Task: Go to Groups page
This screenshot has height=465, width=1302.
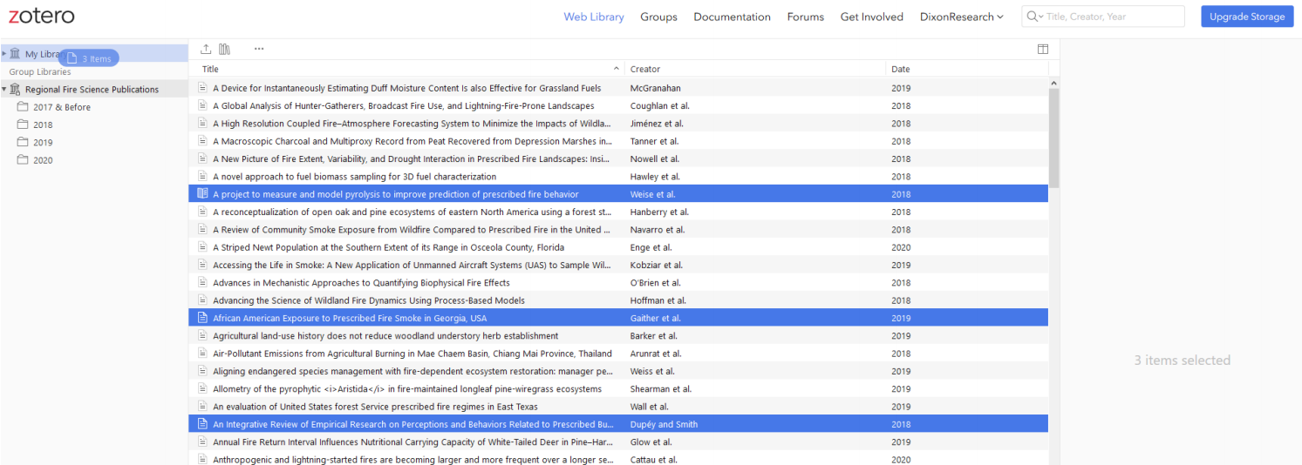Action: tap(658, 17)
